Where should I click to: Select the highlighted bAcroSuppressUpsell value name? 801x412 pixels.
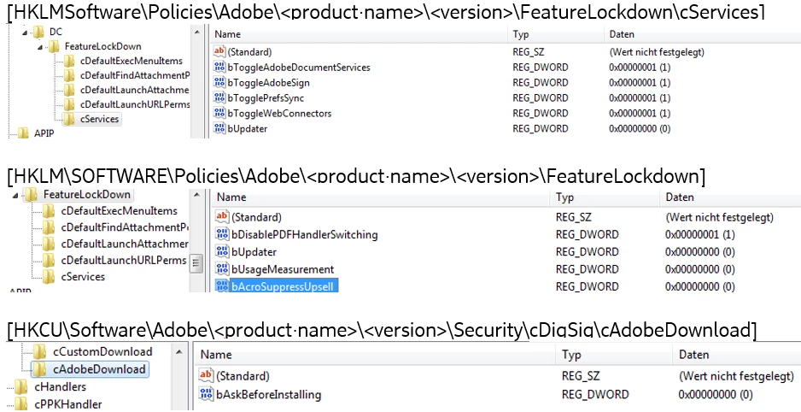(x=283, y=286)
